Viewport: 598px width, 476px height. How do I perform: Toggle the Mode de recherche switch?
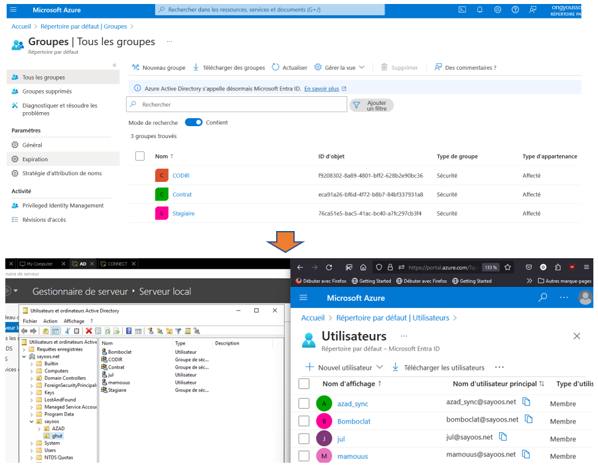point(193,122)
